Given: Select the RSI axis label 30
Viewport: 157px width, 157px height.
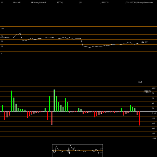Looking at the screenshot, I should [x=2, y=46].
